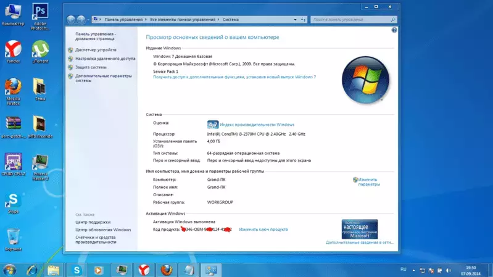Select the WORKGROUP value

(220, 202)
